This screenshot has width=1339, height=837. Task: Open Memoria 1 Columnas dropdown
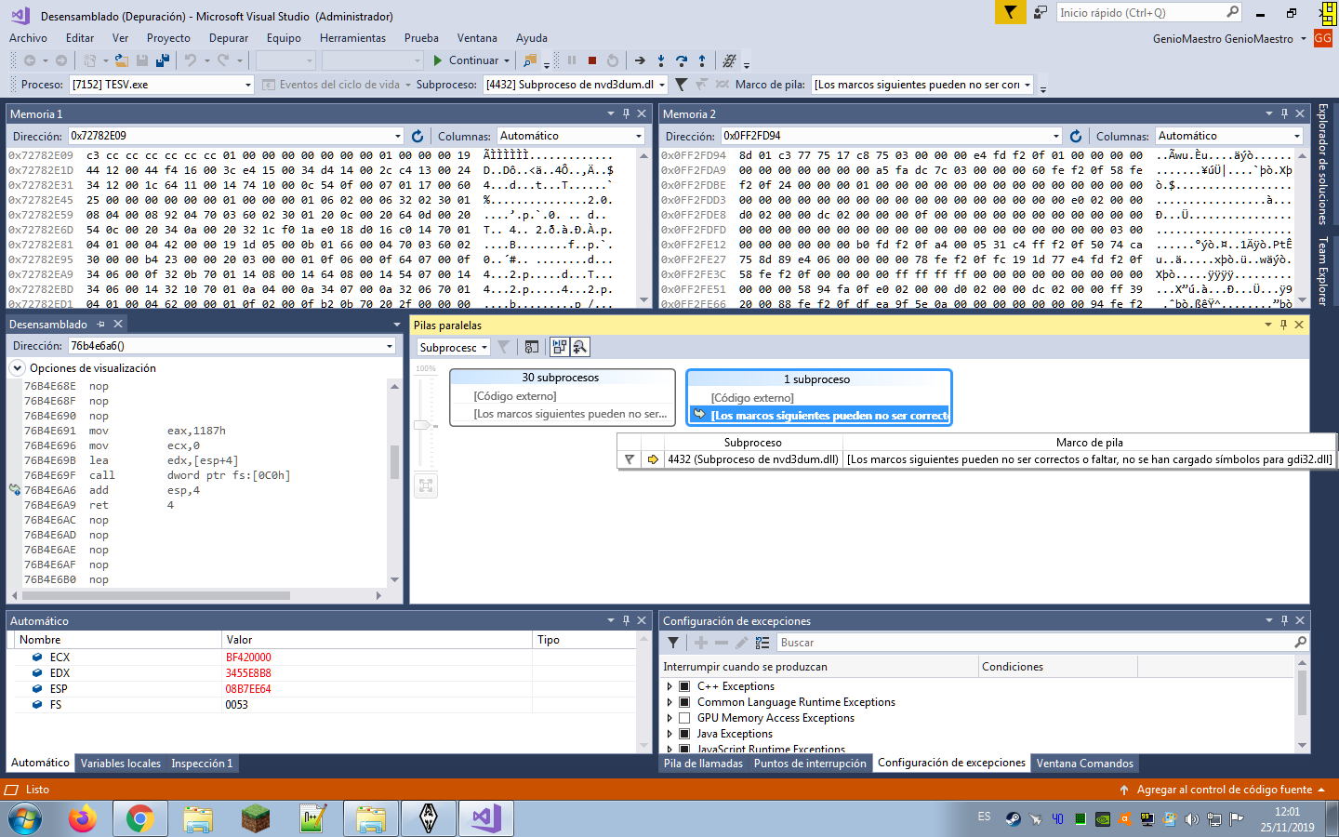571,136
